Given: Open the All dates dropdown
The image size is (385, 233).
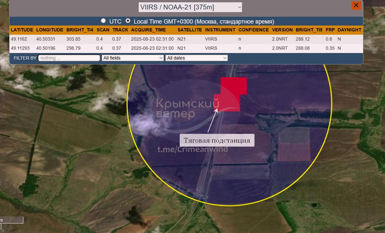Looking at the screenshot, I should pos(196,58).
